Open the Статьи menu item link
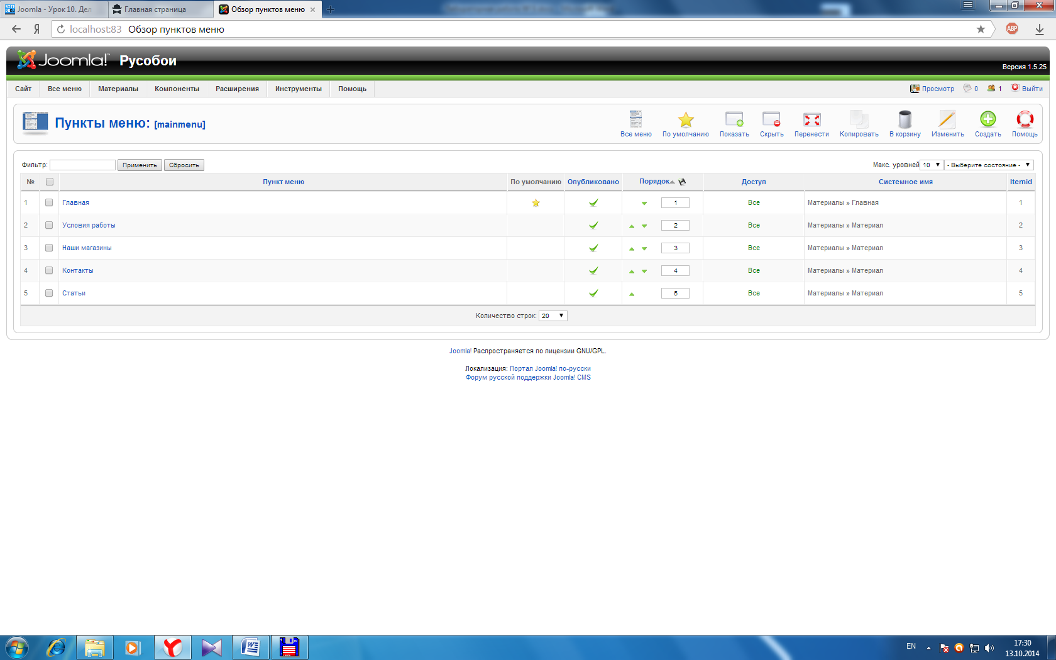Viewport: 1056px width, 660px height. 74,293
